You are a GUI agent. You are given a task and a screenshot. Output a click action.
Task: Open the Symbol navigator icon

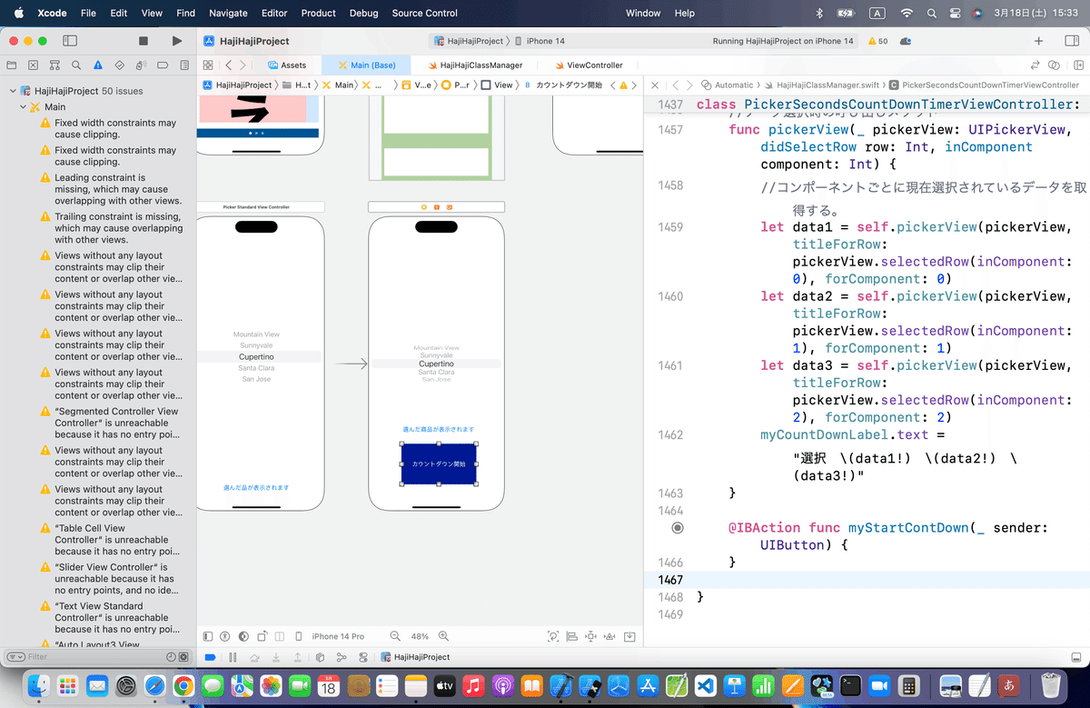[x=54, y=65]
